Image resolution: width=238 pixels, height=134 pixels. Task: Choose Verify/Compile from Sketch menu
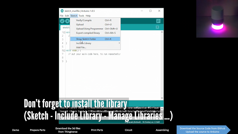point(95,20)
